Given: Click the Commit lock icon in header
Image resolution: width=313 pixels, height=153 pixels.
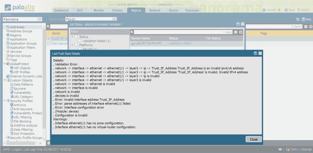Looking at the screenshot, I should click(x=279, y=10).
